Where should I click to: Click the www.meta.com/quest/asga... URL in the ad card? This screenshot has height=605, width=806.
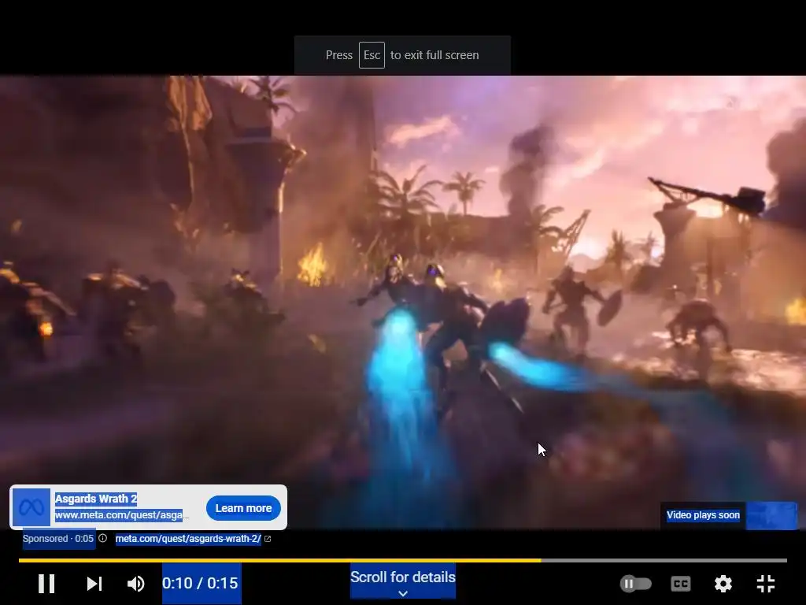pos(122,515)
